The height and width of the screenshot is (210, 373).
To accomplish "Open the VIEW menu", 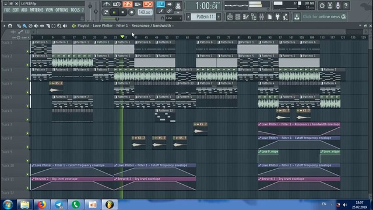I will tap(49, 10).
